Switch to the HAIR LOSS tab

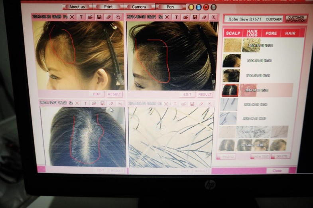(x=252, y=33)
